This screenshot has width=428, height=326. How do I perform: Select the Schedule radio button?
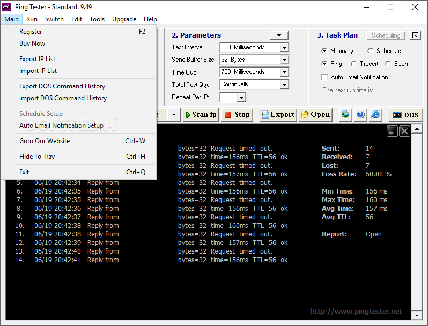click(370, 51)
